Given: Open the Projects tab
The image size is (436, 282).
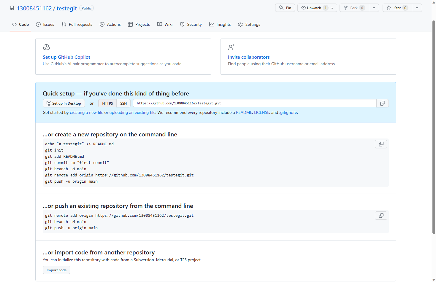Looking at the screenshot, I should pos(139,24).
